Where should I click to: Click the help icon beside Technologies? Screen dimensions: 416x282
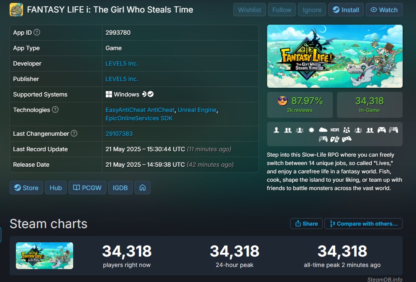click(x=55, y=109)
